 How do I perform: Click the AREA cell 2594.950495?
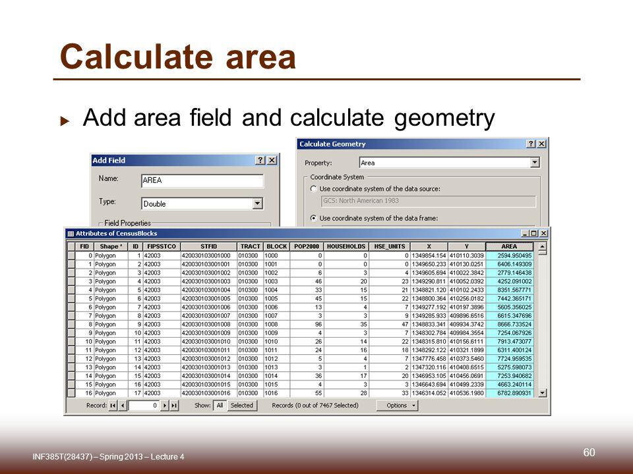[x=510, y=255]
